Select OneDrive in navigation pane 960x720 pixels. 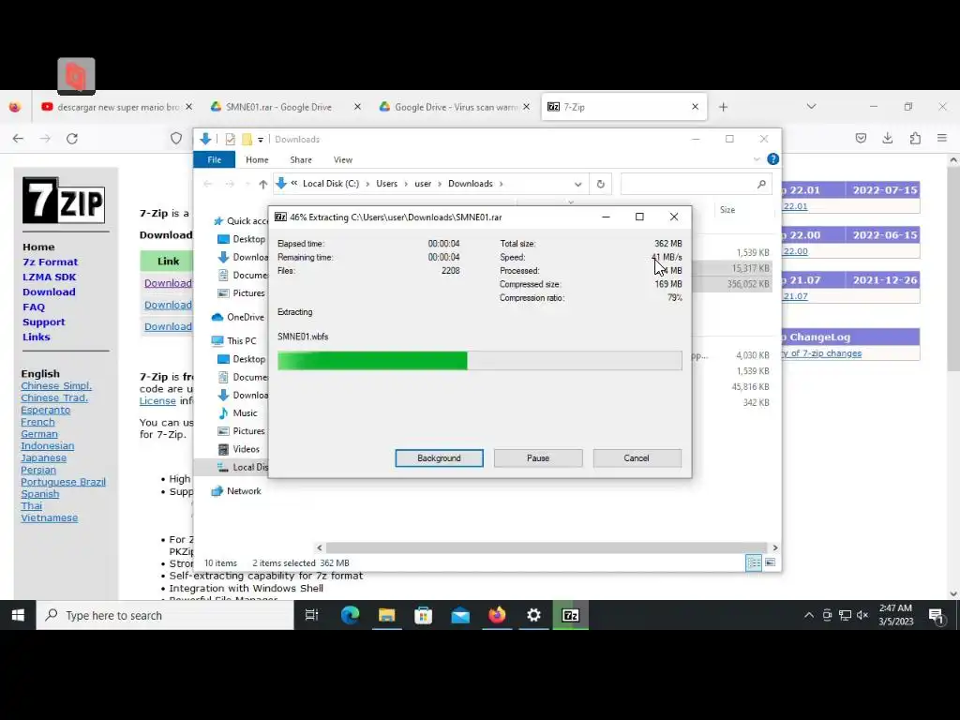click(x=237, y=317)
